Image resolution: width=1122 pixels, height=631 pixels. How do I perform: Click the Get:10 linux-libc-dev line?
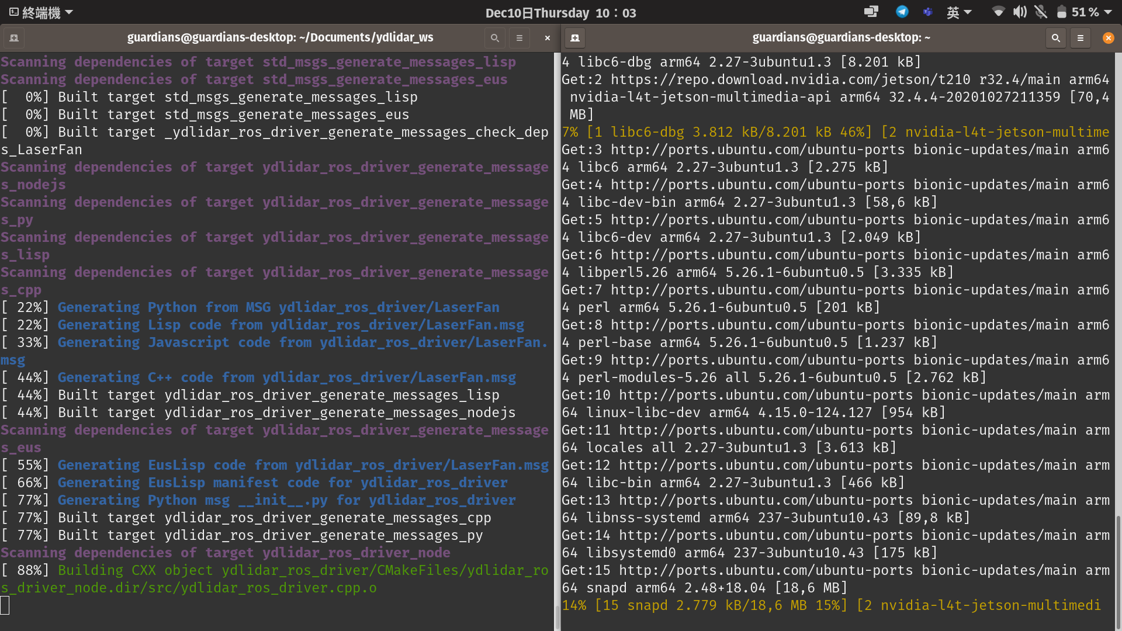click(836, 404)
